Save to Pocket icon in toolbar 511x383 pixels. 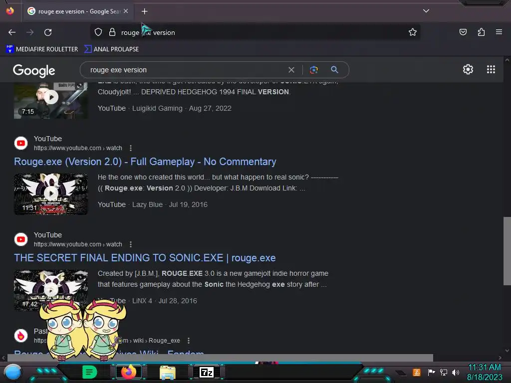coord(463,32)
